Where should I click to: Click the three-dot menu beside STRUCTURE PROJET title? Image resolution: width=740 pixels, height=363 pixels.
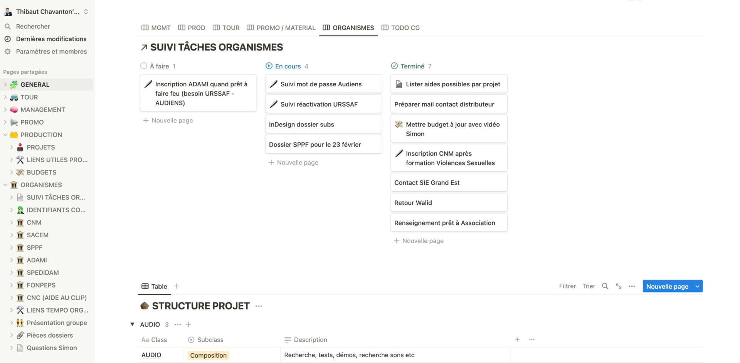[x=259, y=306]
